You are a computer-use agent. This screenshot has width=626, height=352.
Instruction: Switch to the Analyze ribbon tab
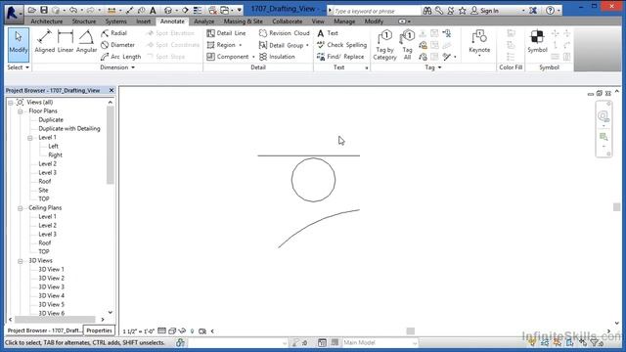coord(204,22)
